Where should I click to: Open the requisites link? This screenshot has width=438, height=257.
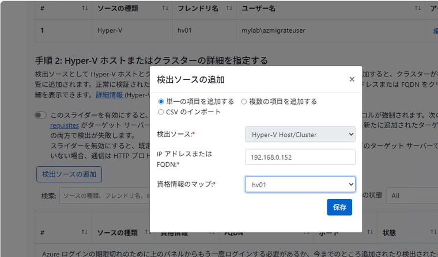click(65, 125)
